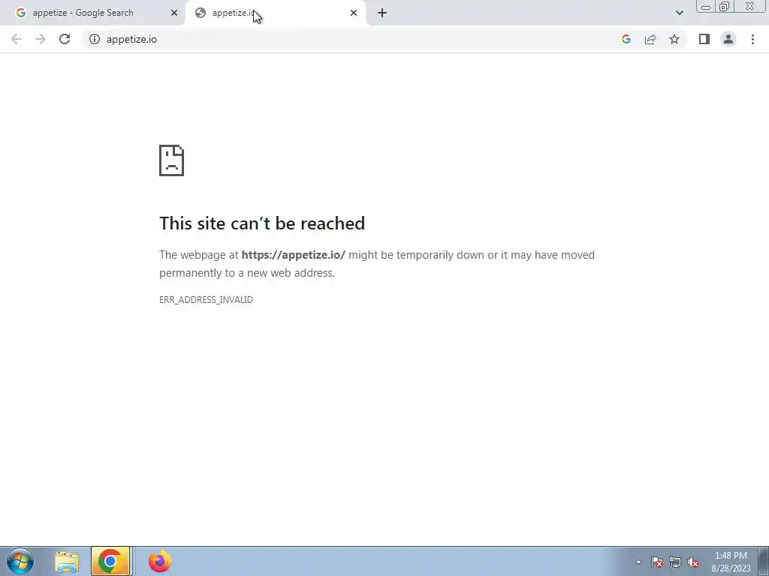The width and height of the screenshot is (769, 576).
Task: Click the muted volume tray icon
Action: (x=693, y=562)
